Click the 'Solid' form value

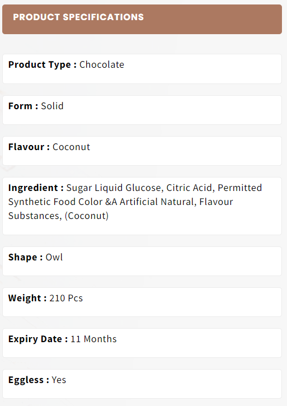tap(52, 106)
